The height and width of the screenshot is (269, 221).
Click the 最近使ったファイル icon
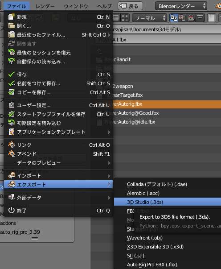12,34
